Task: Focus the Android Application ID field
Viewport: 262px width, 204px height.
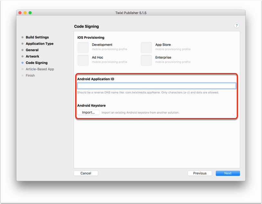Action: [x=156, y=86]
